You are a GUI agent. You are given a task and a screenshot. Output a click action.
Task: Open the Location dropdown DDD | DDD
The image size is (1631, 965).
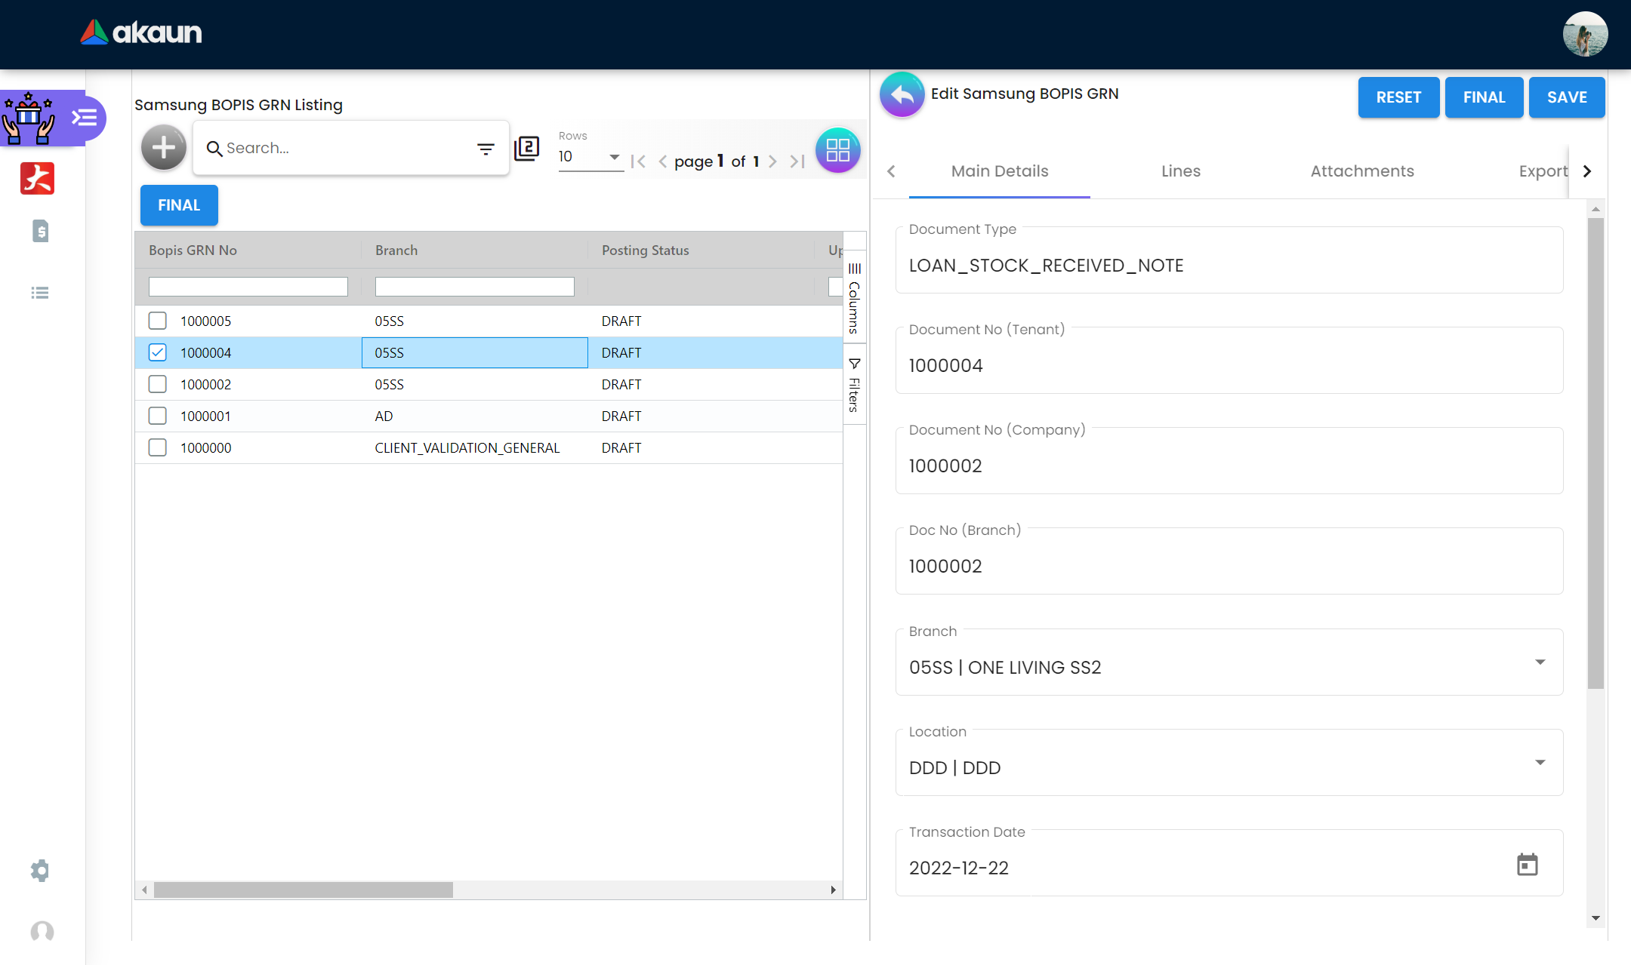point(1540,763)
